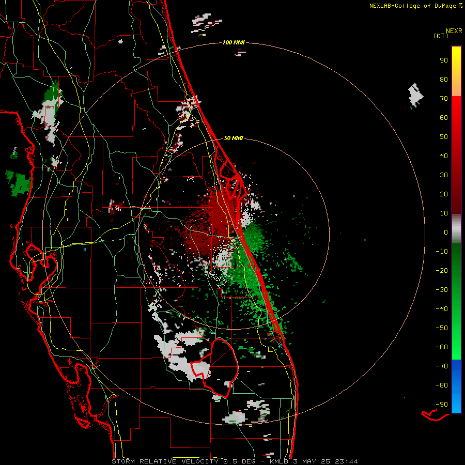Click the 60 value on the velocity scale
Screen dimensions: 465x465
pos(444,117)
